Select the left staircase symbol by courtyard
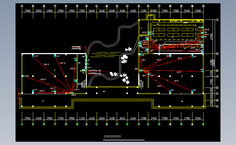Image resolution: width=236 pixels, height=145 pixels. 84,84
